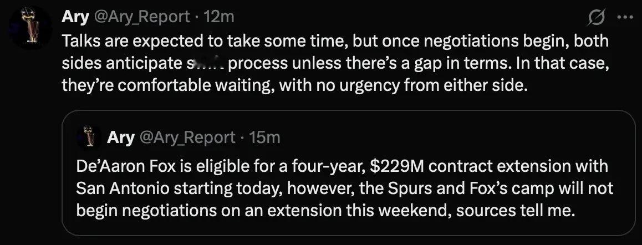Click the Ary name in the quoted post
Screen dimensions: 642x245
click(x=120, y=137)
